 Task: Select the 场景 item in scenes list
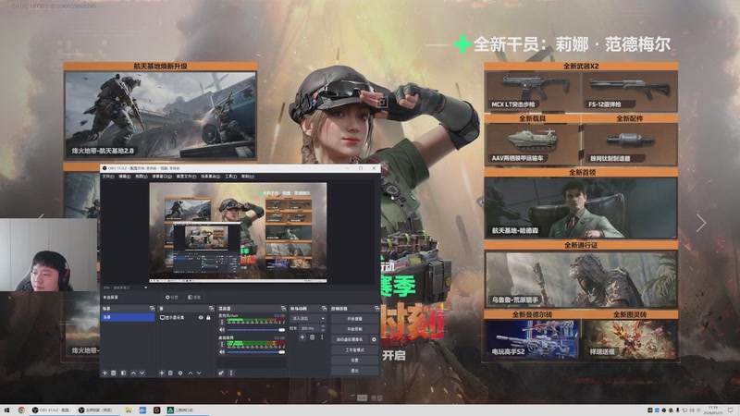[128, 317]
